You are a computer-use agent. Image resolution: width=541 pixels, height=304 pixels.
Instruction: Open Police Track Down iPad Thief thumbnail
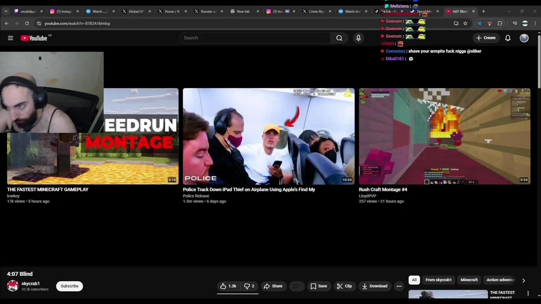269,136
